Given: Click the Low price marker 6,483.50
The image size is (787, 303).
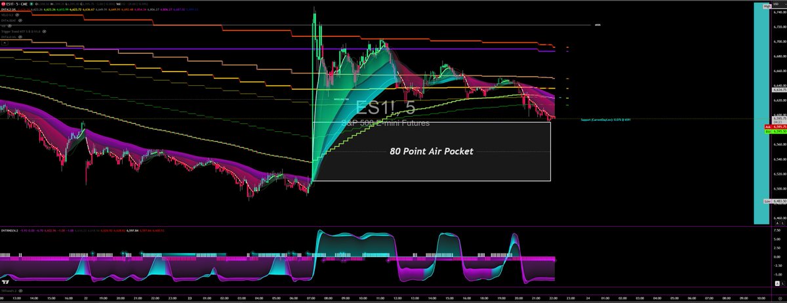Looking at the screenshot, I should coord(775,201).
